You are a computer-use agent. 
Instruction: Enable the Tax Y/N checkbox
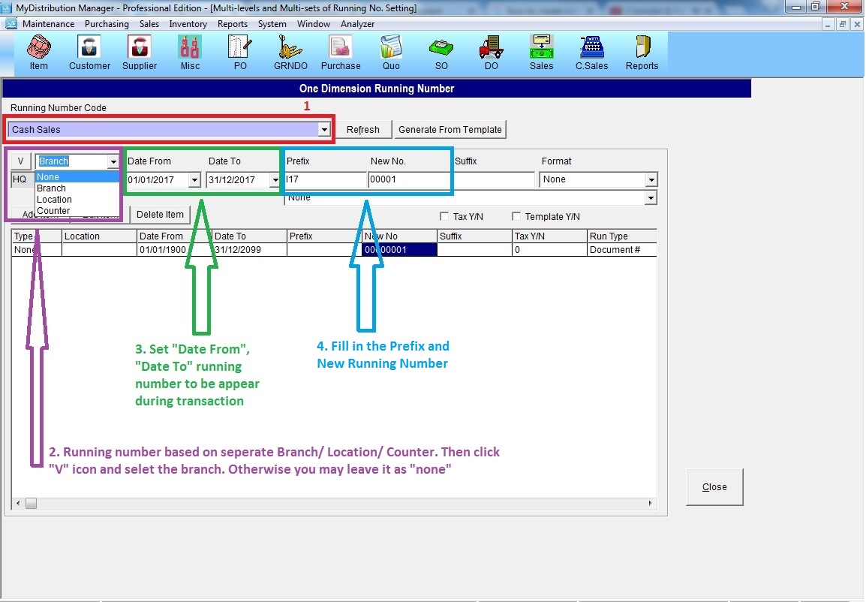(x=445, y=217)
